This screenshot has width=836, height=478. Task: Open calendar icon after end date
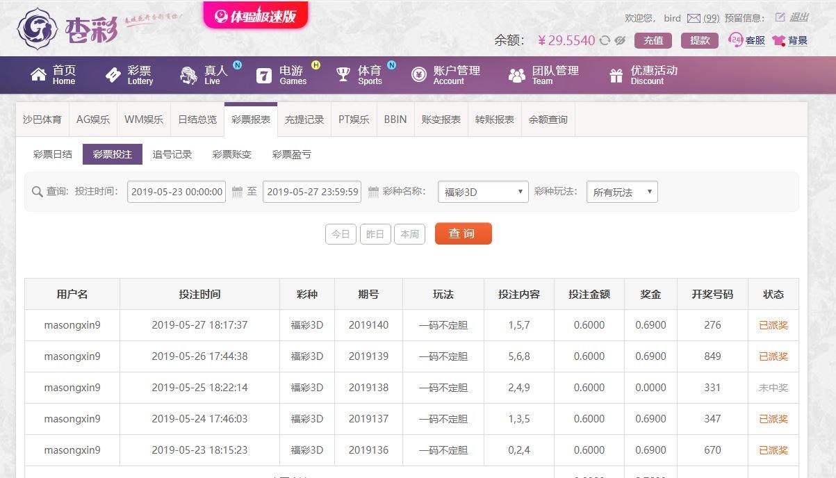(x=373, y=192)
